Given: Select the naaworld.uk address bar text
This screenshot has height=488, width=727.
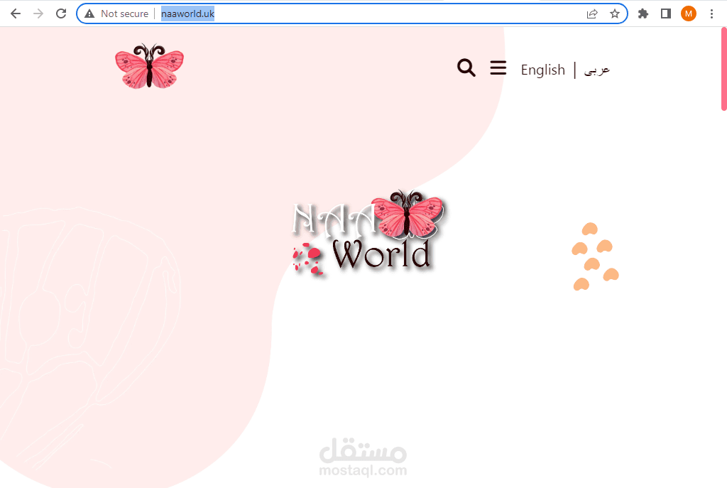Looking at the screenshot, I should pos(187,13).
